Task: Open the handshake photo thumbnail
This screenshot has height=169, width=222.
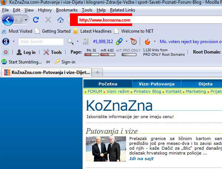Action: (106, 149)
